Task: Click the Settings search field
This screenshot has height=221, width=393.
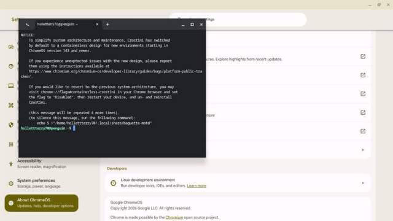Action: (x=238, y=19)
